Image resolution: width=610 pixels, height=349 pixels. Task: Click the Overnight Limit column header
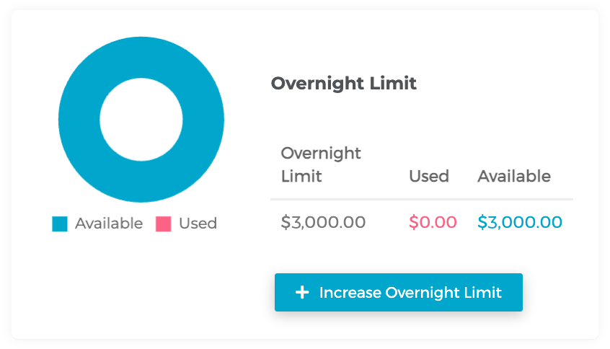pyautogui.click(x=321, y=164)
